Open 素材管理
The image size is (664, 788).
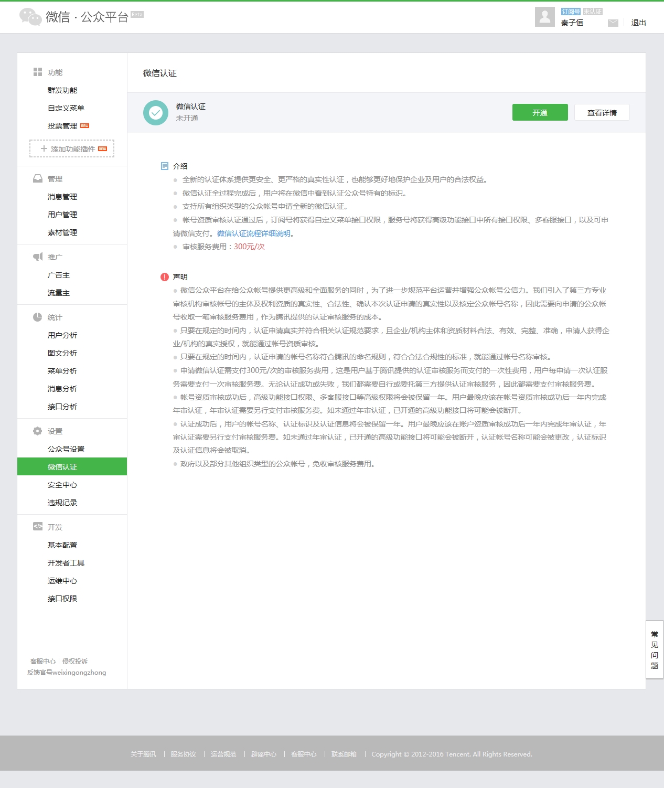coord(62,232)
